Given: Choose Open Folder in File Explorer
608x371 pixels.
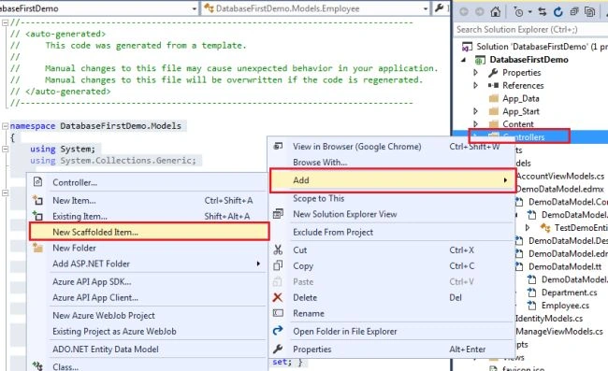Looking at the screenshot, I should [345, 332].
